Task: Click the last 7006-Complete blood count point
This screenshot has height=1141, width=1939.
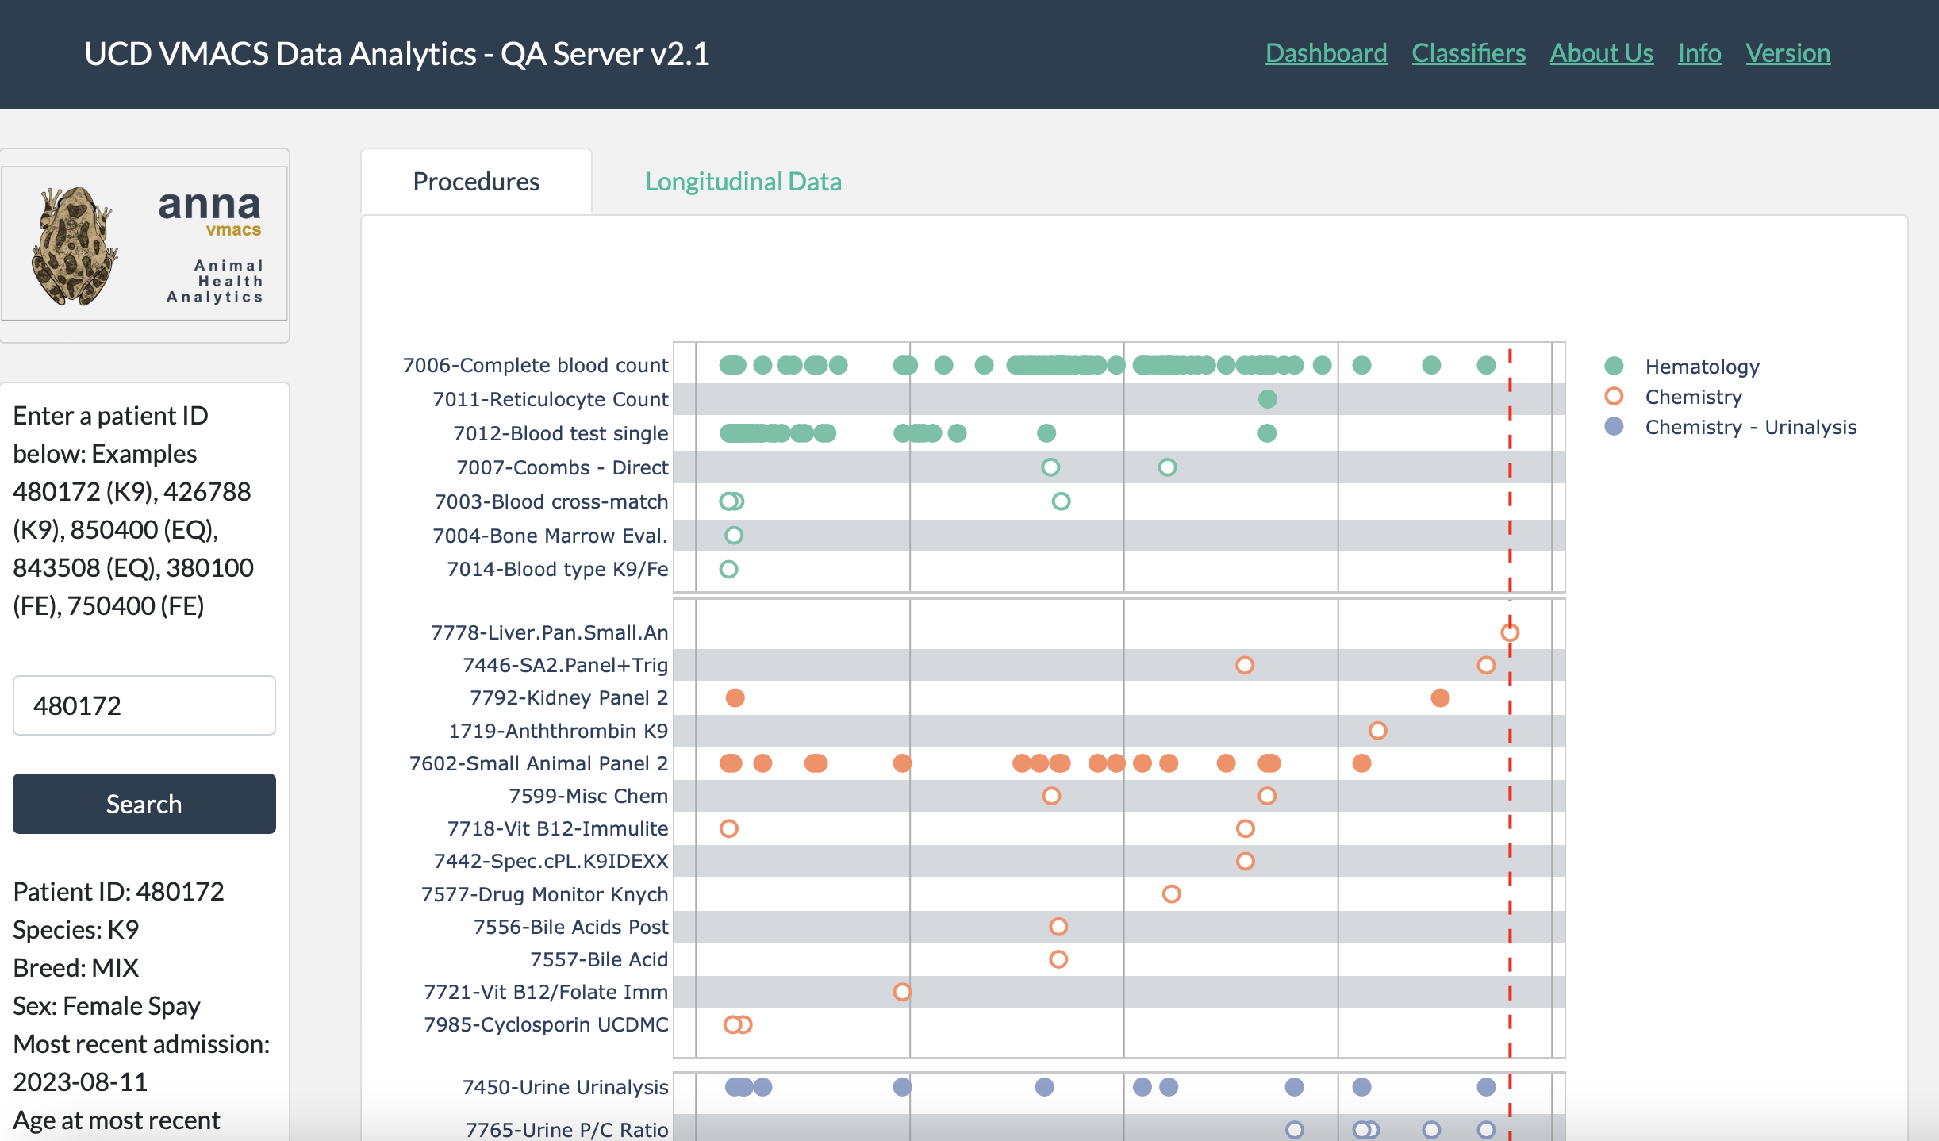Action: 1486,365
